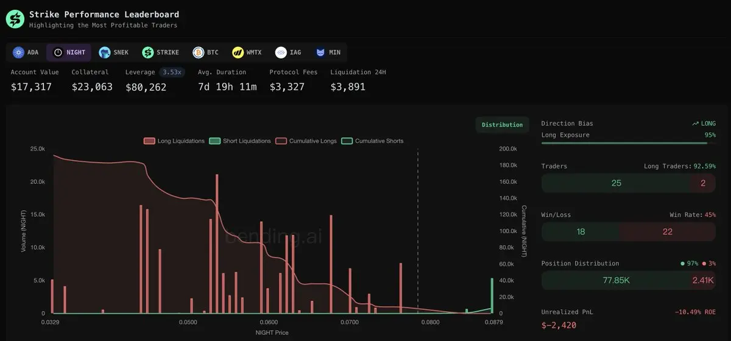Click the NIGHT clock-style icon

(x=58, y=52)
